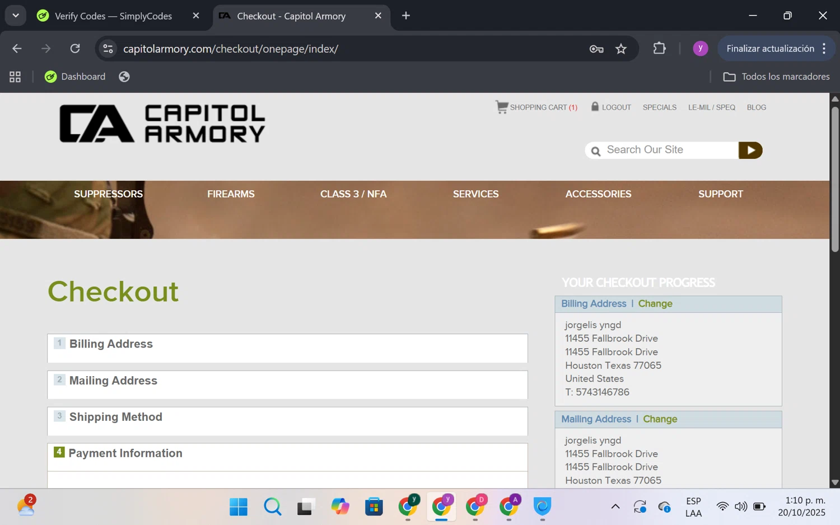
Task: Click the Capitol Armory logo
Action: pos(162,124)
